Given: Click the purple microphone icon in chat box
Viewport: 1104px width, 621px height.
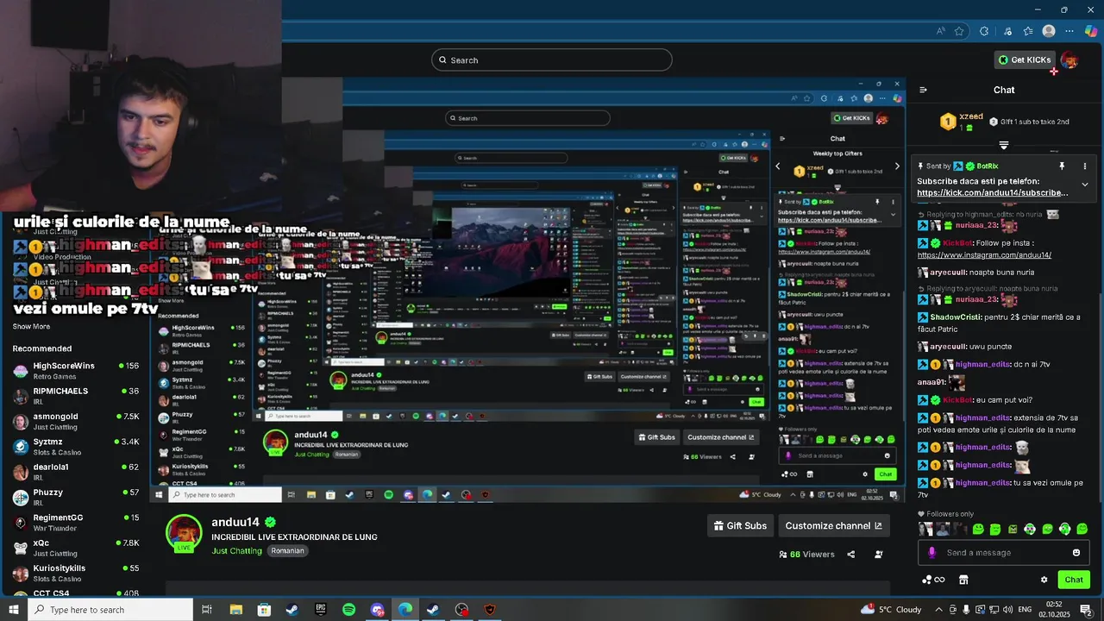Looking at the screenshot, I should (931, 553).
